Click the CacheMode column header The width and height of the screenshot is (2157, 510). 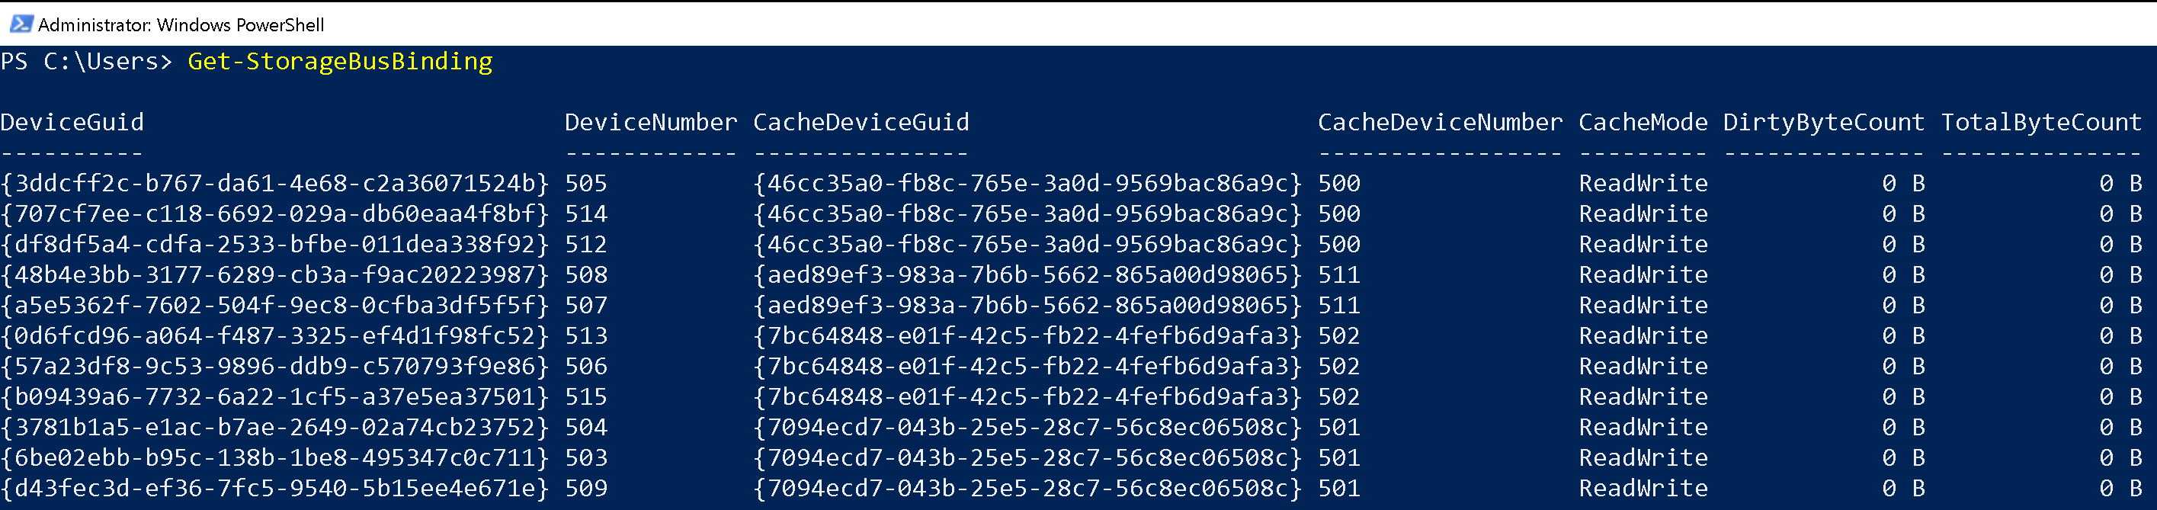(x=1642, y=123)
